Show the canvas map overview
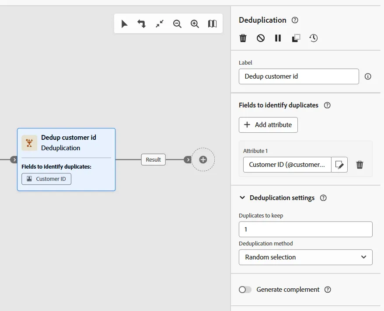Image resolution: width=384 pixels, height=311 pixels. click(x=212, y=24)
